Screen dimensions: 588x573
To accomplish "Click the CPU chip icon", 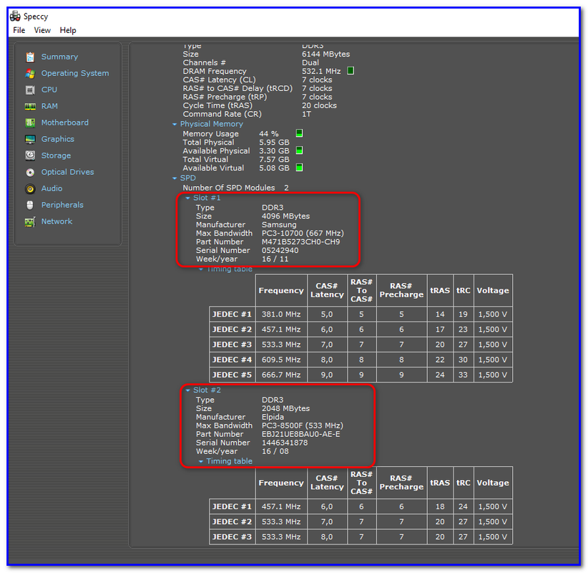I will tap(30, 90).
